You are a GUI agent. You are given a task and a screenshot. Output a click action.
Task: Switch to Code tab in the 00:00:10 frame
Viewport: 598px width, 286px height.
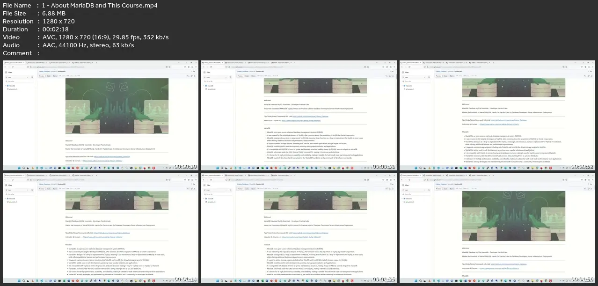pyautogui.click(x=49, y=76)
